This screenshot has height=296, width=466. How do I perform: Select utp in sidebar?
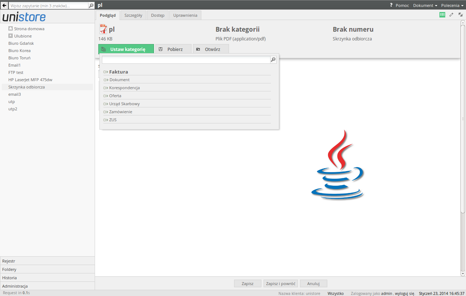[x=12, y=101]
